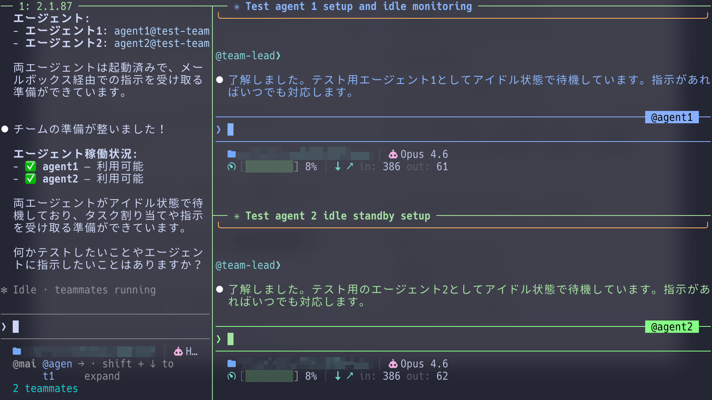Select the "Test agent 2 idle standby setup" pane title
Screen dimensions: 712x400
(338, 216)
